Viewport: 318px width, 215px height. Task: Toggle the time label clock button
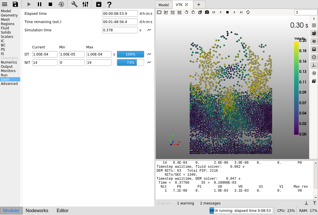pyautogui.click(x=314, y=57)
